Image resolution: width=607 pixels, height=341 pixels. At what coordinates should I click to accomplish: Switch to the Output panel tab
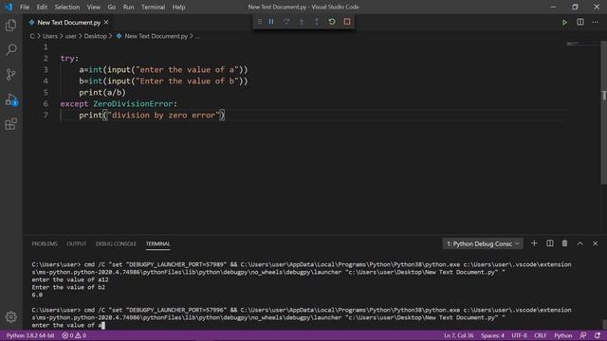[76, 243]
